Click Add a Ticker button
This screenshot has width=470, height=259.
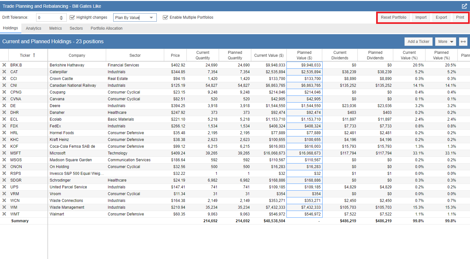(x=418, y=42)
